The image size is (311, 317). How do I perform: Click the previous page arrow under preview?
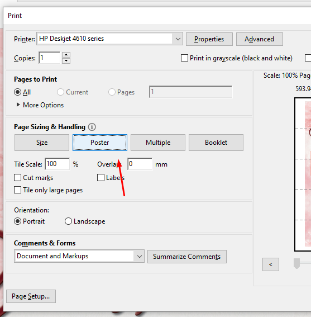pyautogui.click(x=271, y=264)
